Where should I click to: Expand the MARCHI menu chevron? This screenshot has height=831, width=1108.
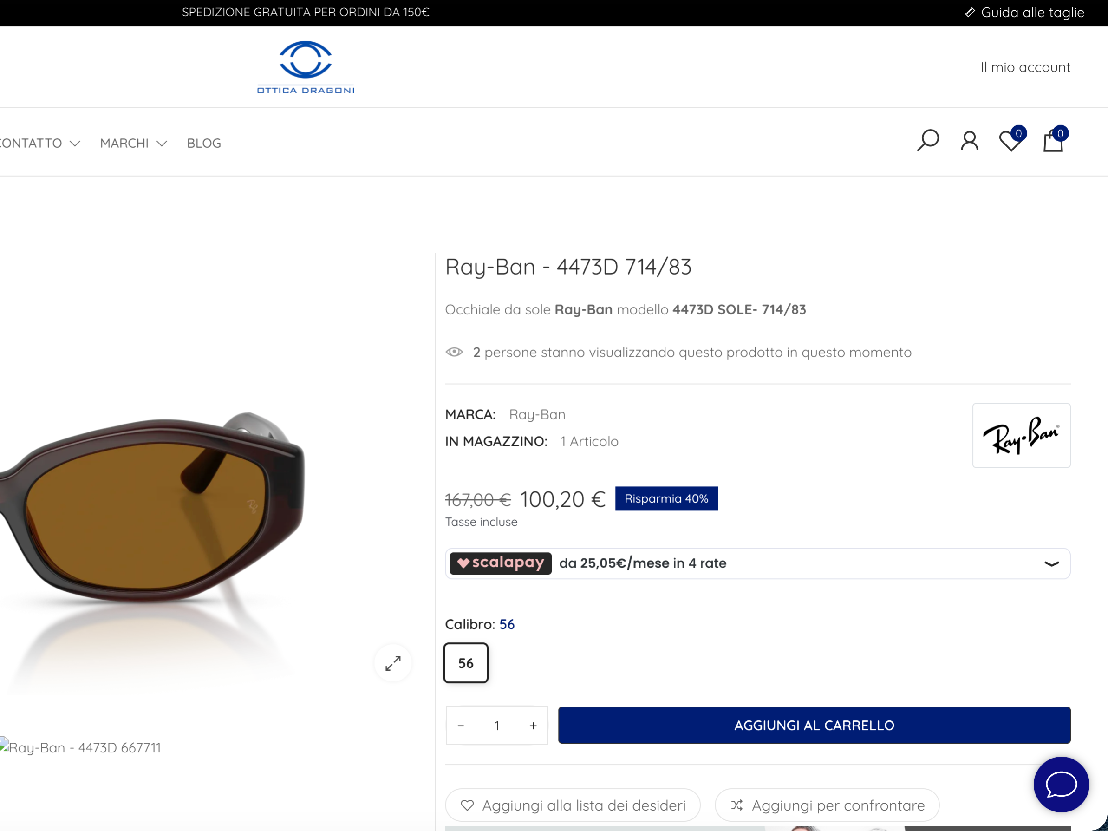pyautogui.click(x=161, y=144)
